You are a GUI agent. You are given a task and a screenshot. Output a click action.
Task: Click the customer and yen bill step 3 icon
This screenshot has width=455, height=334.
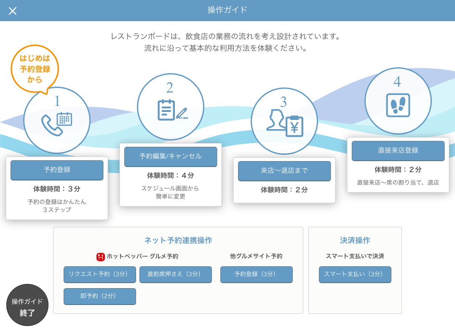tap(284, 122)
